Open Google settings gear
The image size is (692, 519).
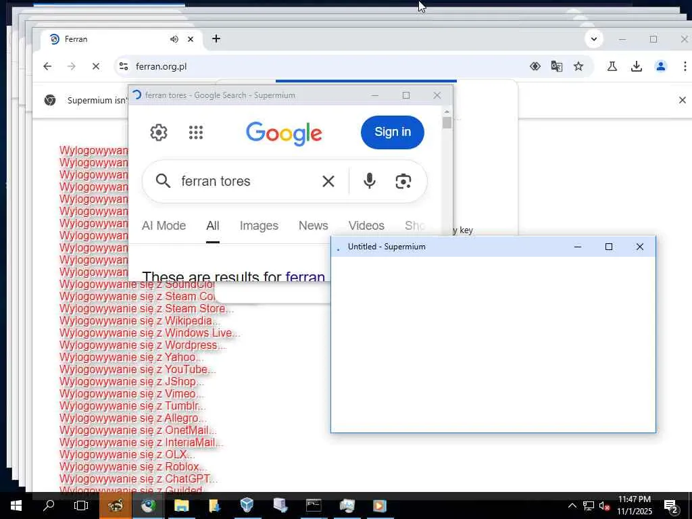(158, 132)
